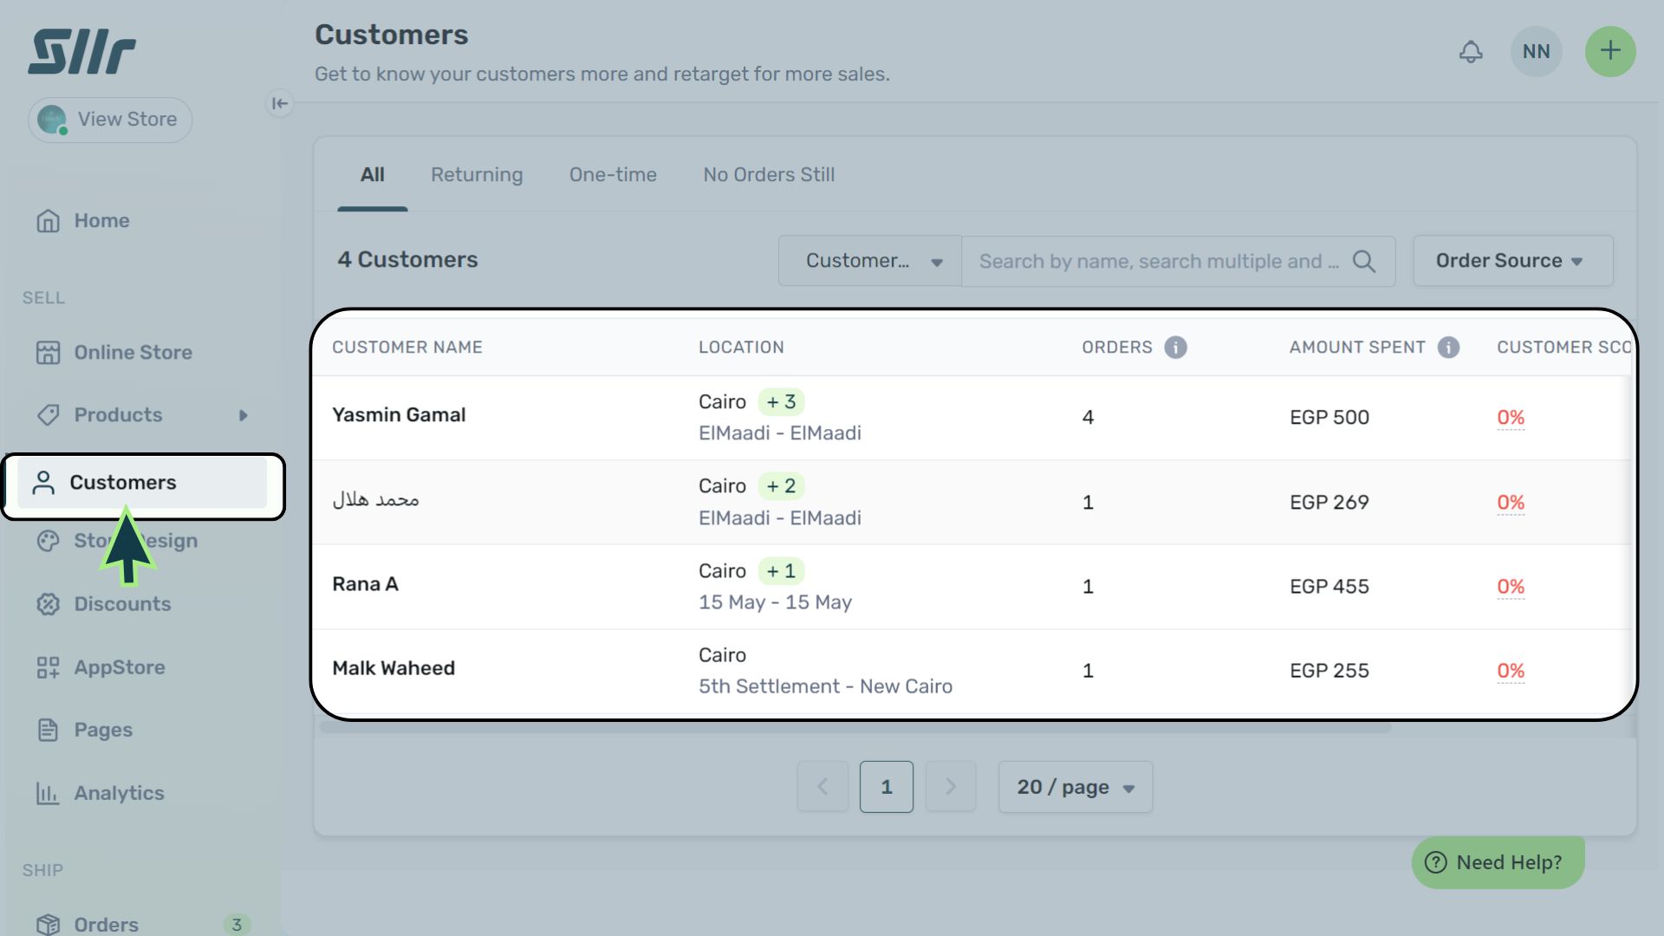Open the NN profile avatar
The height and width of the screenshot is (936, 1664).
[1536, 52]
